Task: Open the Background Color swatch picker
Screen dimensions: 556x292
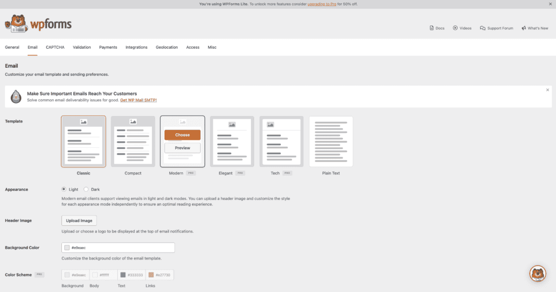Action: pyautogui.click(x=67, y=248)
